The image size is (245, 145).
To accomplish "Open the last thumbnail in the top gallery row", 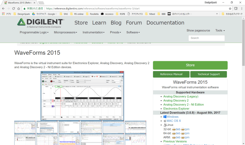I will pos(136,127).
